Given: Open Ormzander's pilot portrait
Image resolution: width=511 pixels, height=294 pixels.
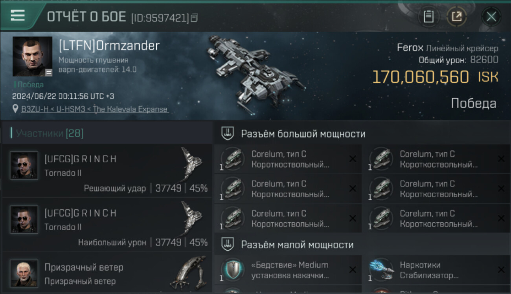Looking at the screenshot, I should tap(33, 56).
